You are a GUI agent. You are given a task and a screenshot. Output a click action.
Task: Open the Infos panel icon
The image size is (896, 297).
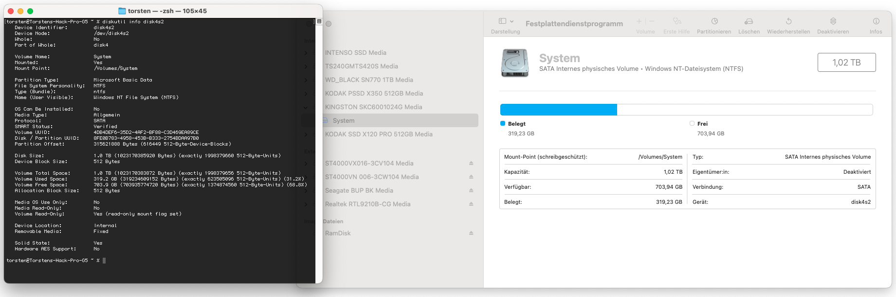tap(876, 21)
